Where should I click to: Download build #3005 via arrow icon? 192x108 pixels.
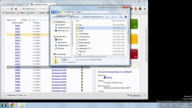[x=82, y=79]
